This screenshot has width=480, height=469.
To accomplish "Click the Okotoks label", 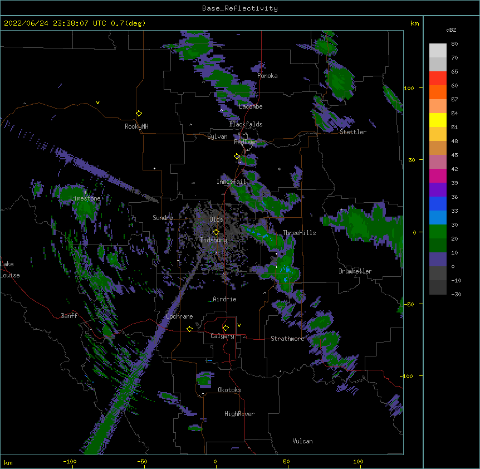I will click(229, 390).
